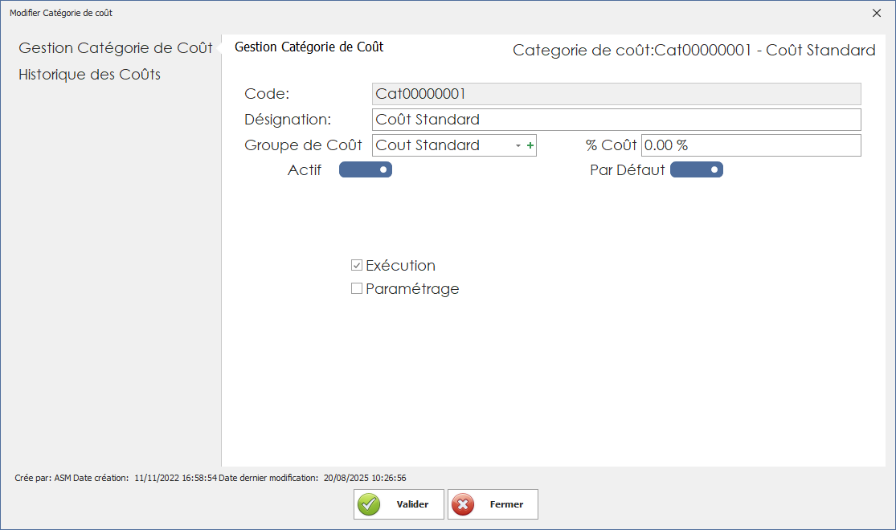
Task: Toggle off the Actif switch
Action: tap(366, 169)
